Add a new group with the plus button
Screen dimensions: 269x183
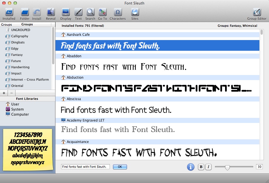point(4,93)
